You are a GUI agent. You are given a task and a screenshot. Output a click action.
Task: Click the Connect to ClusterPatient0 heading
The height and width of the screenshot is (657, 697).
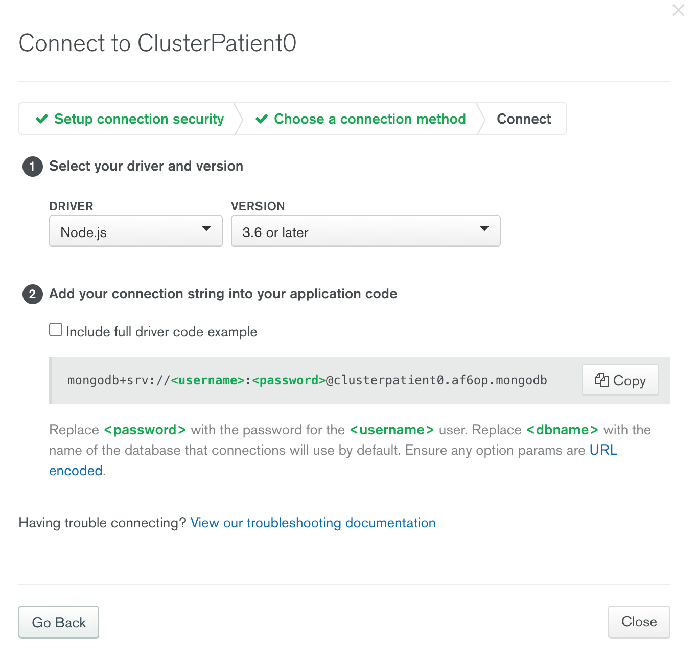[x=157, y=43]
